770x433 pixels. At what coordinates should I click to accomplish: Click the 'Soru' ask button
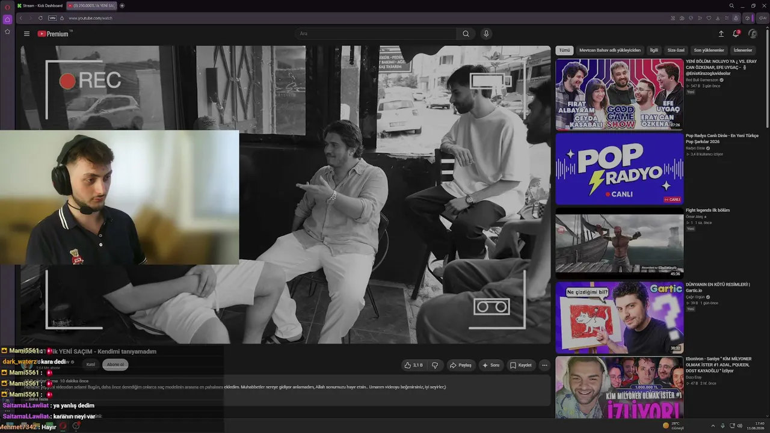point(491,365)
